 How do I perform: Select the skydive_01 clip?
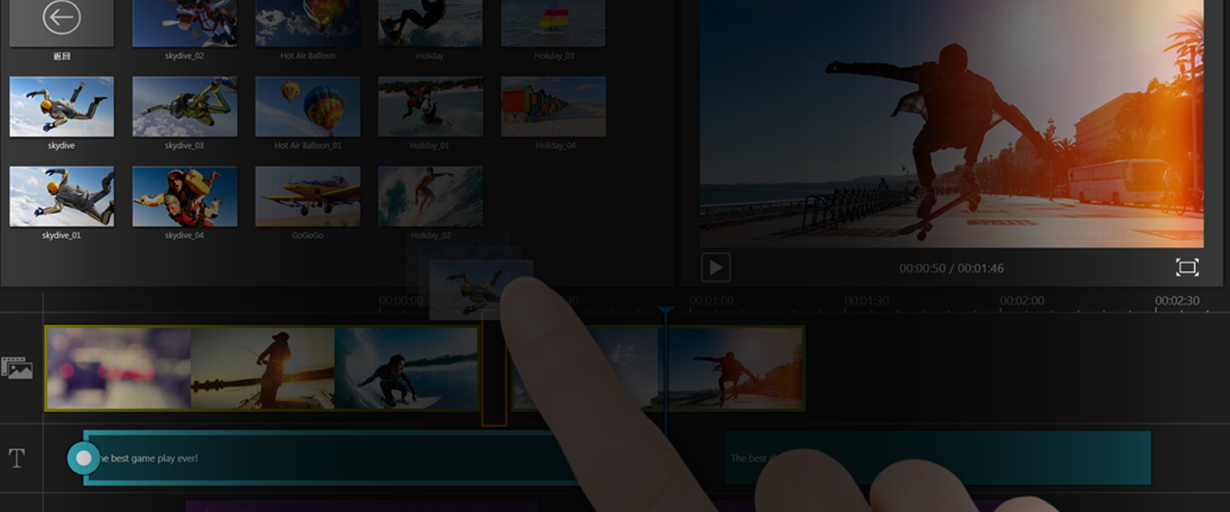(x=61, y=196)
